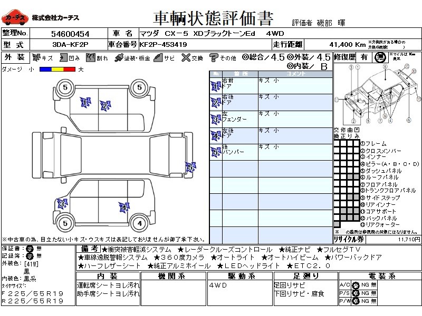
Task: Click ★パワーバックドア in remarks
Action: click(353, 258)
